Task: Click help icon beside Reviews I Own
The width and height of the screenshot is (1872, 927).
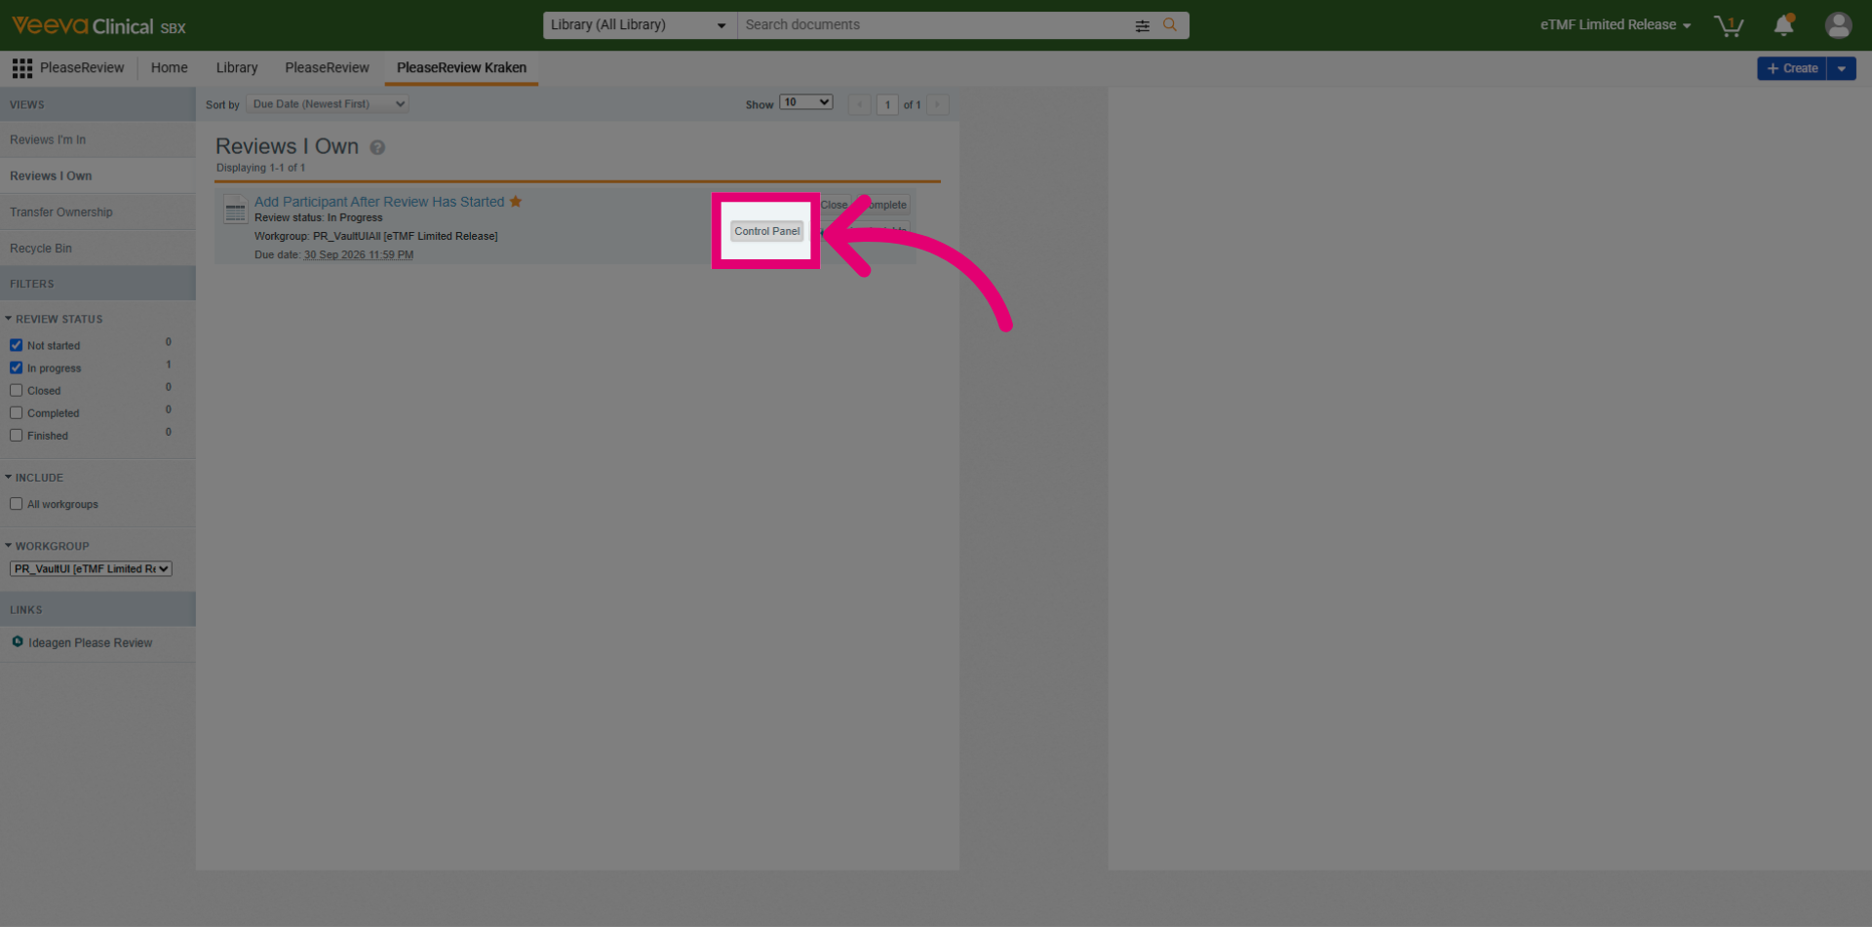Action: click(377, 147)
